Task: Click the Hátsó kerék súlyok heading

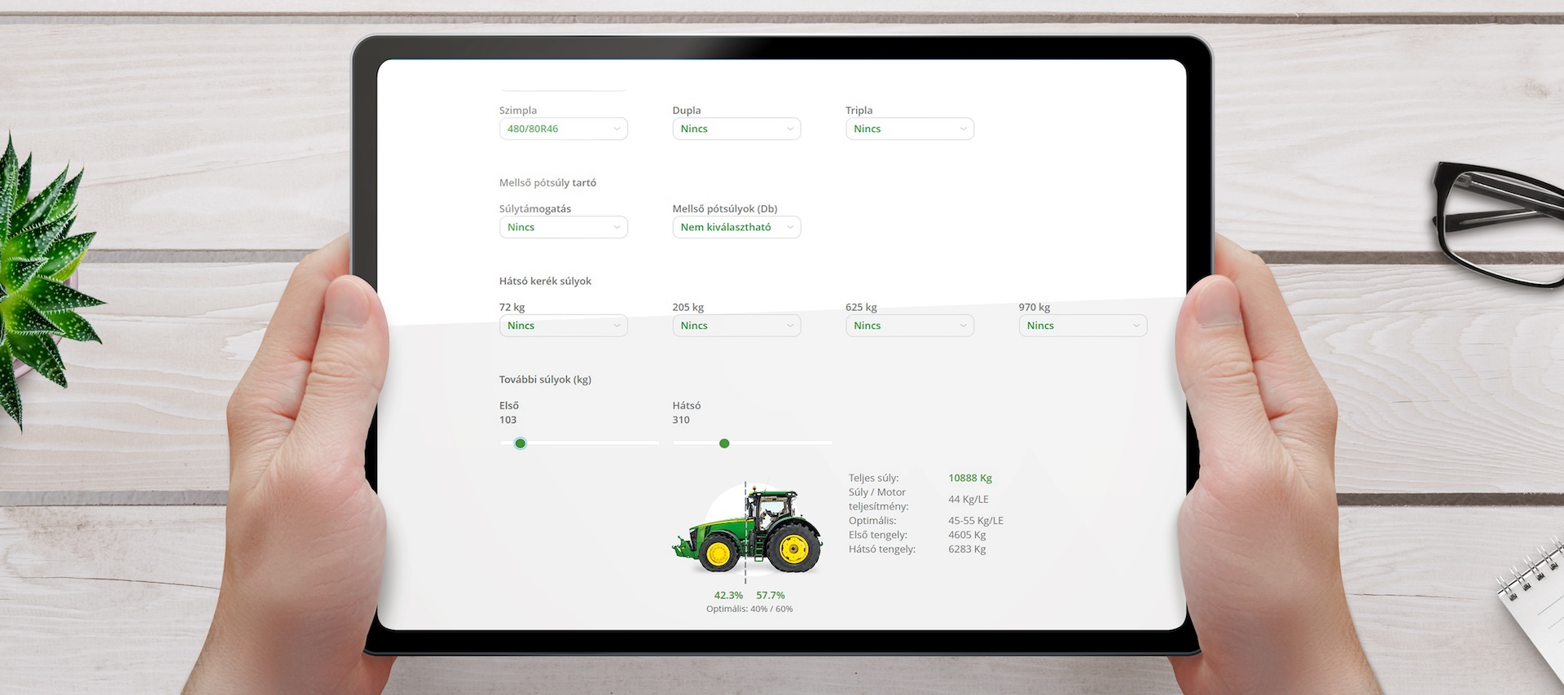Action: 545,282
